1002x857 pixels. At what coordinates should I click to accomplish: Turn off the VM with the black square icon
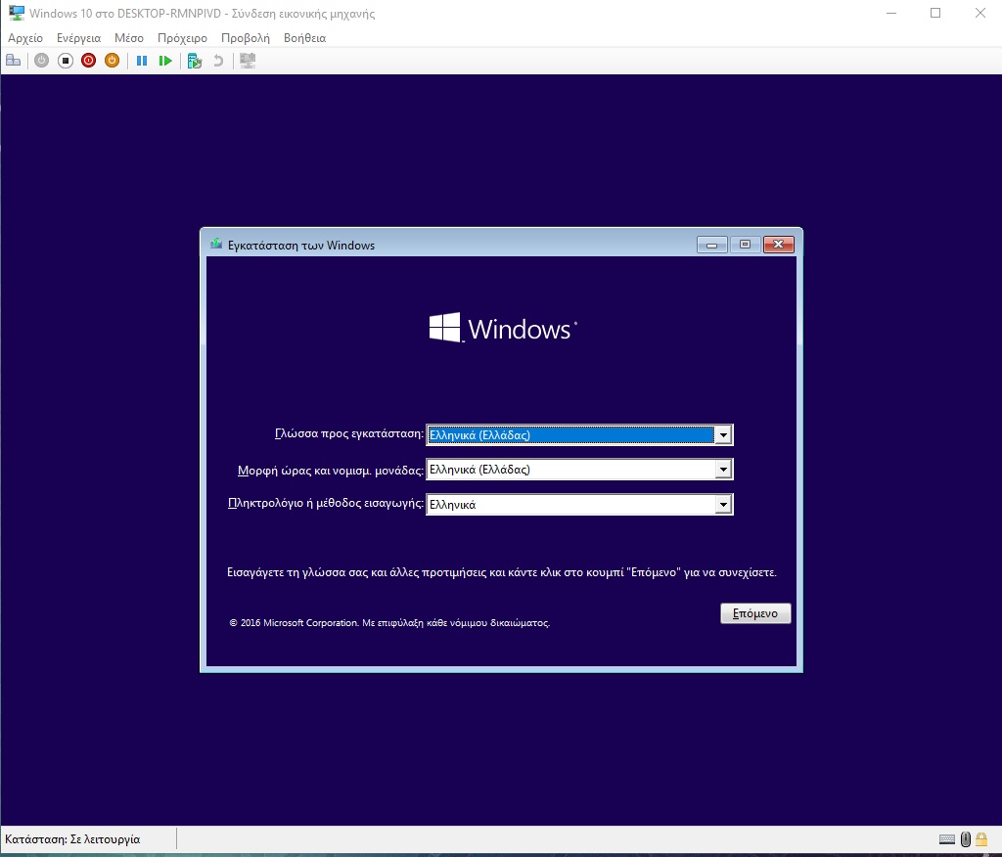66,61
